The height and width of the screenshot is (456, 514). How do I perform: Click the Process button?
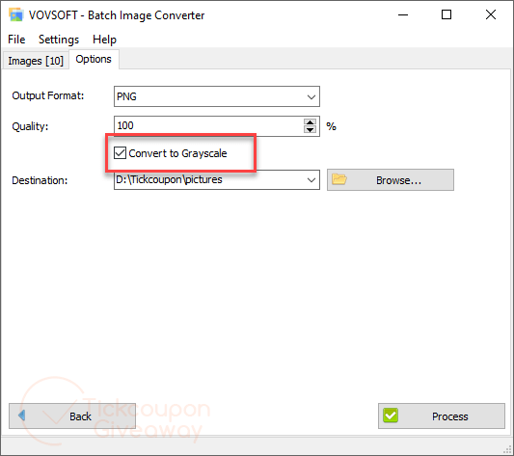click(442, 416)
